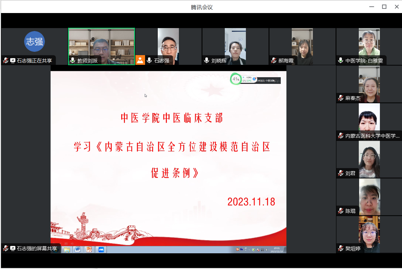Click the 石志强的屏幕共享 label

coord(37,248)
